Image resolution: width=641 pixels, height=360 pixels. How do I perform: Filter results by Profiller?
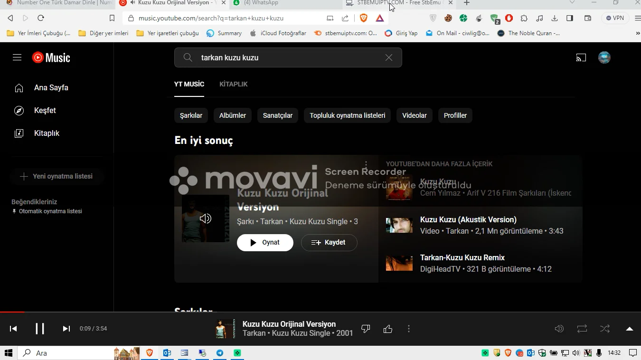click(x=455, y=115)
